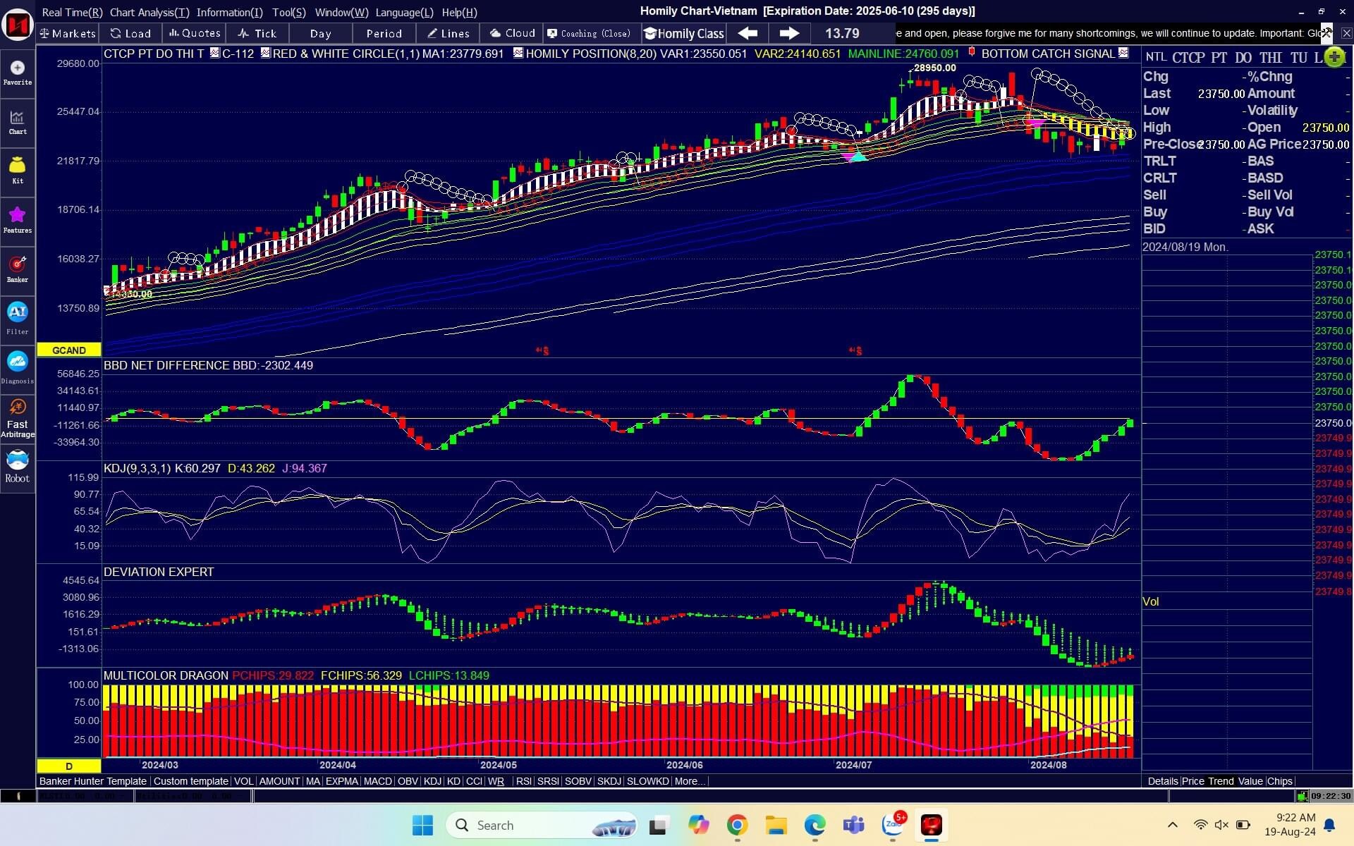1354x846 pixels.
Task: Open the Quotes toolbar item
Action: [x=195, y=33]
